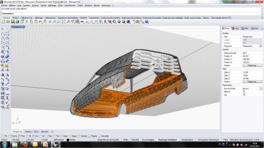This screenshot has height=148, width=264.
Task: Open a file using the folder icon
Action: click(8, 22)
